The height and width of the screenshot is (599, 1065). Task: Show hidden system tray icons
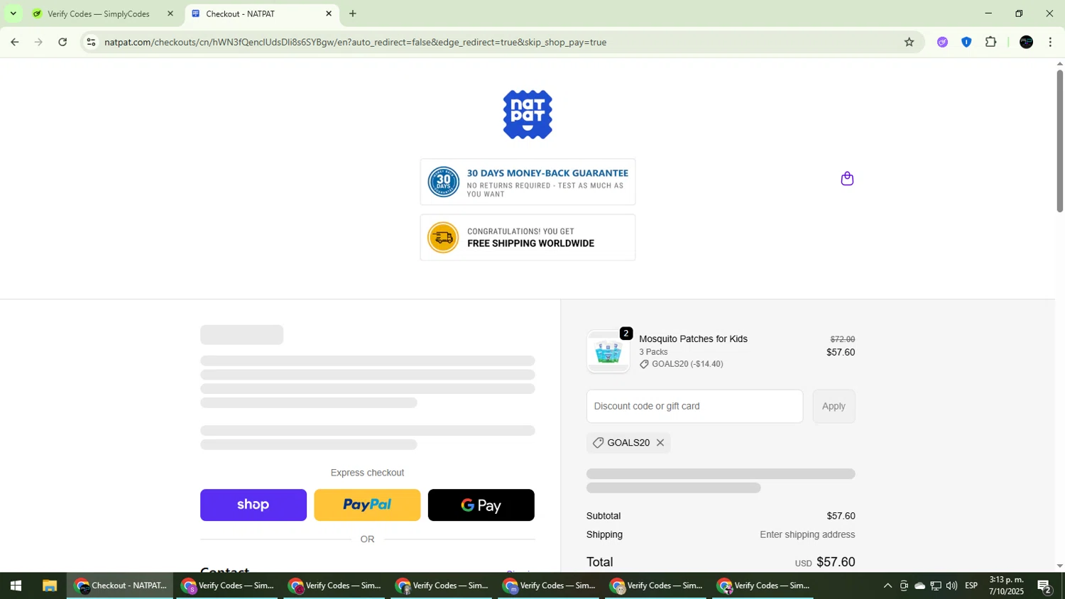coord(887,586)
